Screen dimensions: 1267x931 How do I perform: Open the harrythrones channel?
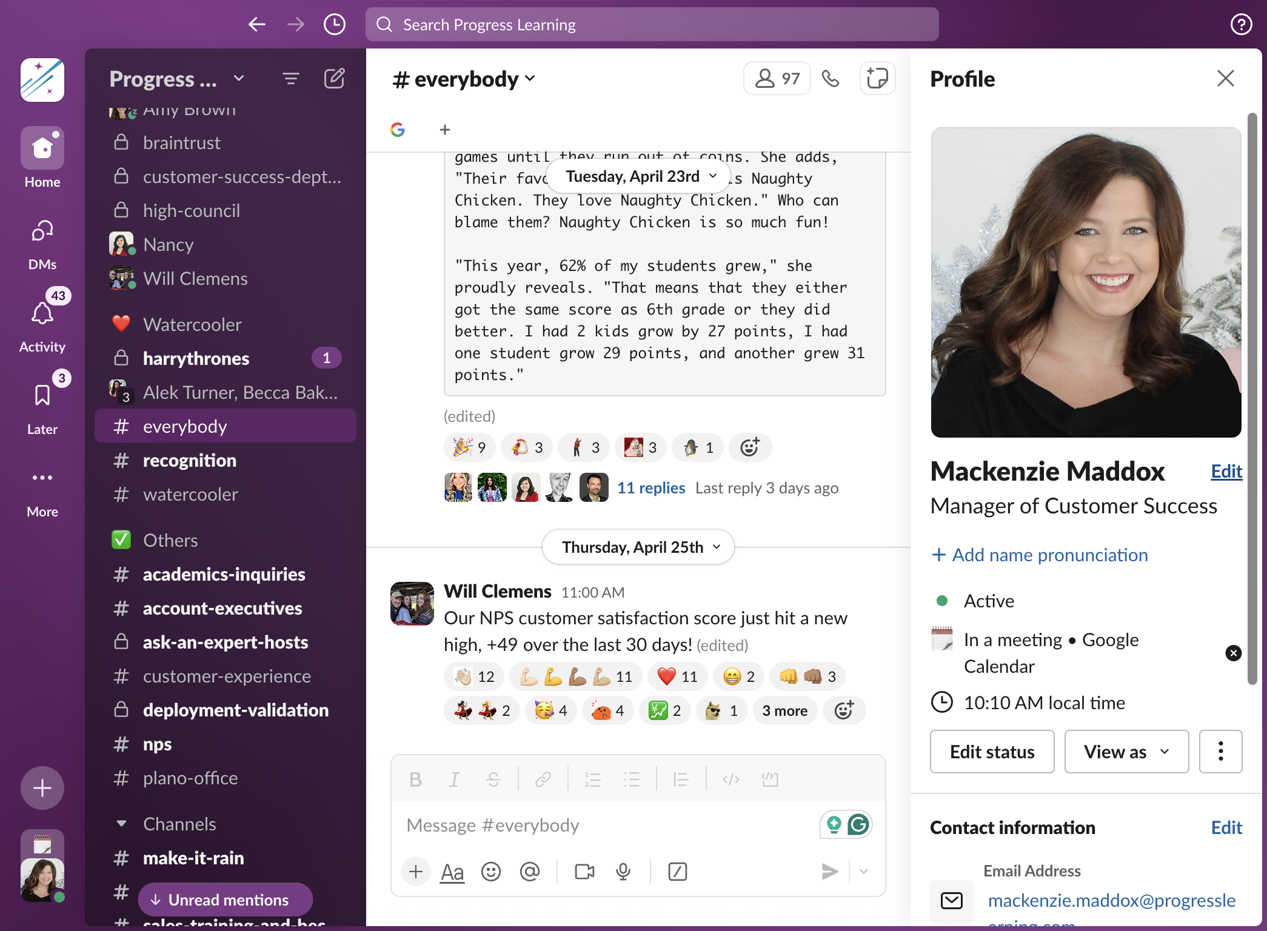coord(226,358)
